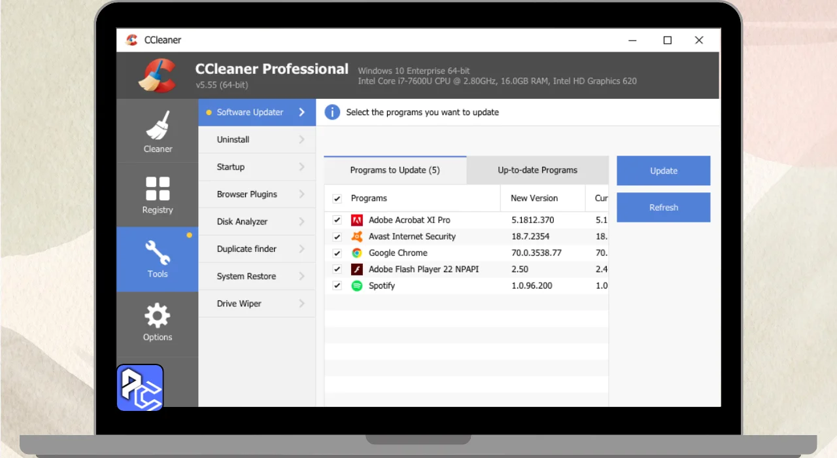Image resolution: width=837 pixels, height=458 pixels.
Task: Click the blue info icon
Action: pos(332,112)
